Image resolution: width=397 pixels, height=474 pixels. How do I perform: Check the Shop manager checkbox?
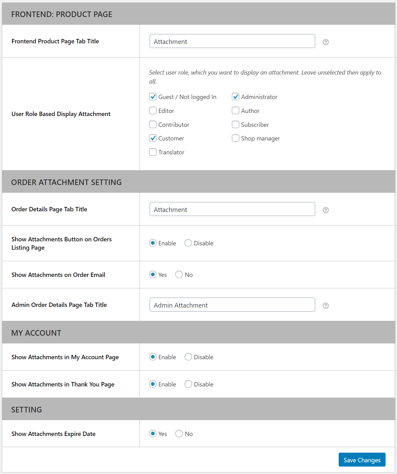coord(236,138)
